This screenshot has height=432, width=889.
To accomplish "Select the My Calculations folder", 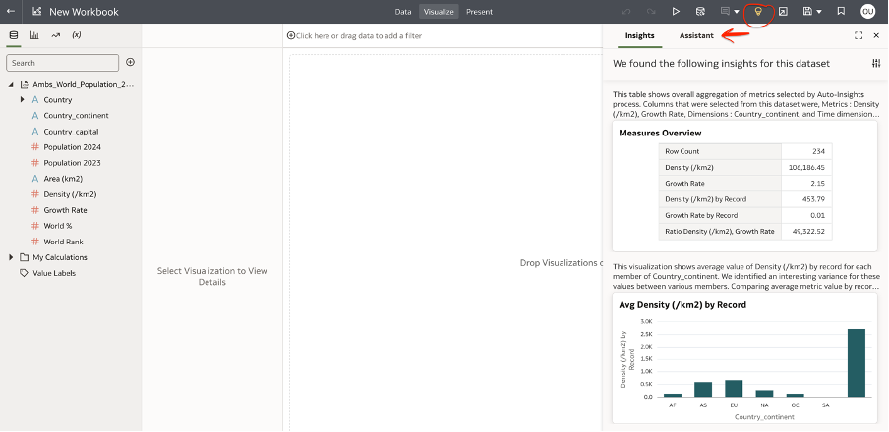I will [60, 257].
